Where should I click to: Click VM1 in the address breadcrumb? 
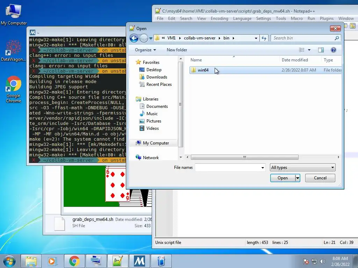tap(171, 38)
